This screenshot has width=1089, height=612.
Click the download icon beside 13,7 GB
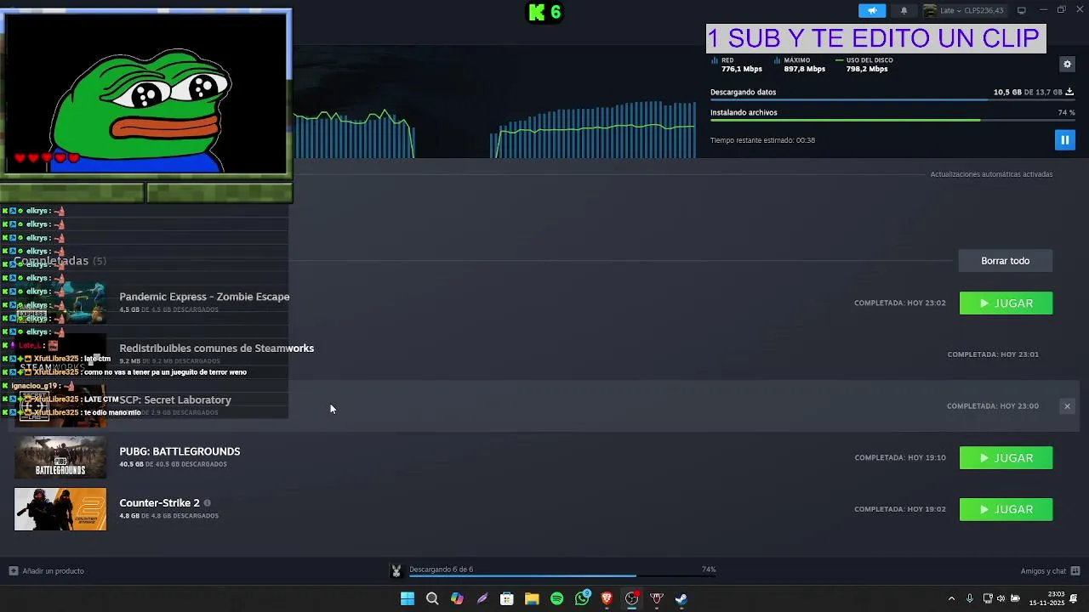pyautogui.click(x=1069, y=92)
